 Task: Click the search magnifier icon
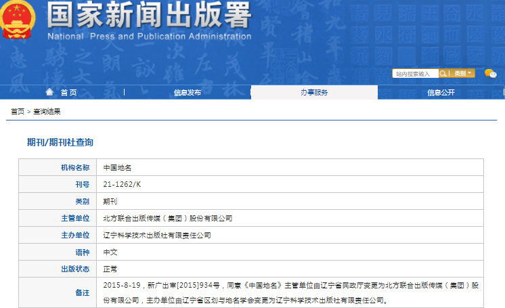(443, 73)
